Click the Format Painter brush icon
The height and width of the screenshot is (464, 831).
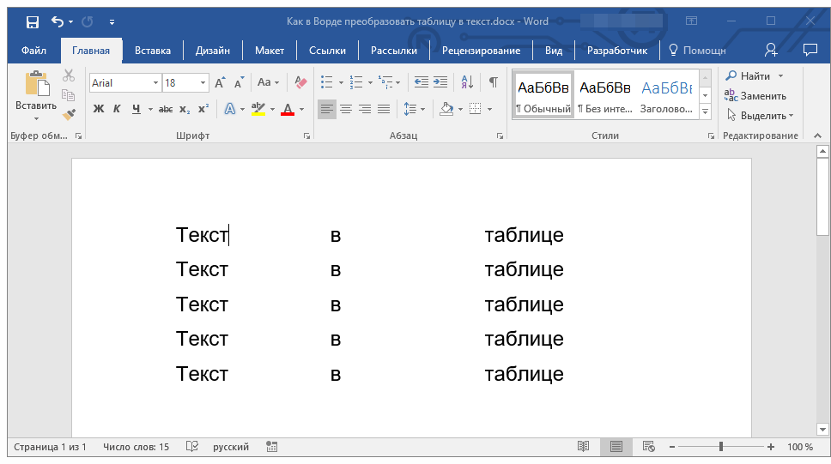[70, 114]
